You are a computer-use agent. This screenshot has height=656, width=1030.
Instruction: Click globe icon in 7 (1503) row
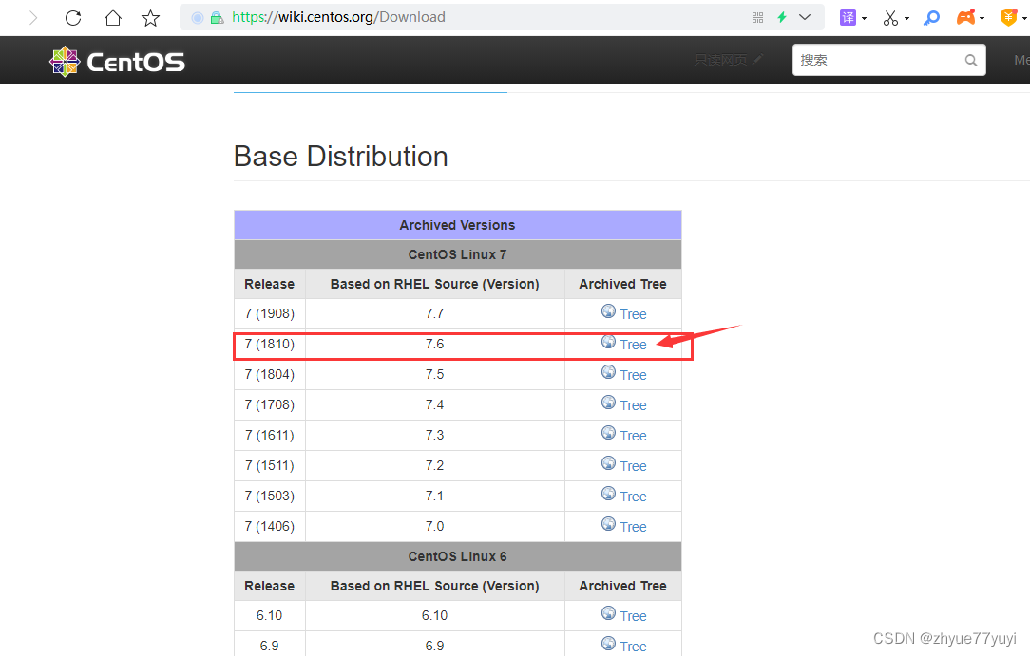click(x=608, y=494)
